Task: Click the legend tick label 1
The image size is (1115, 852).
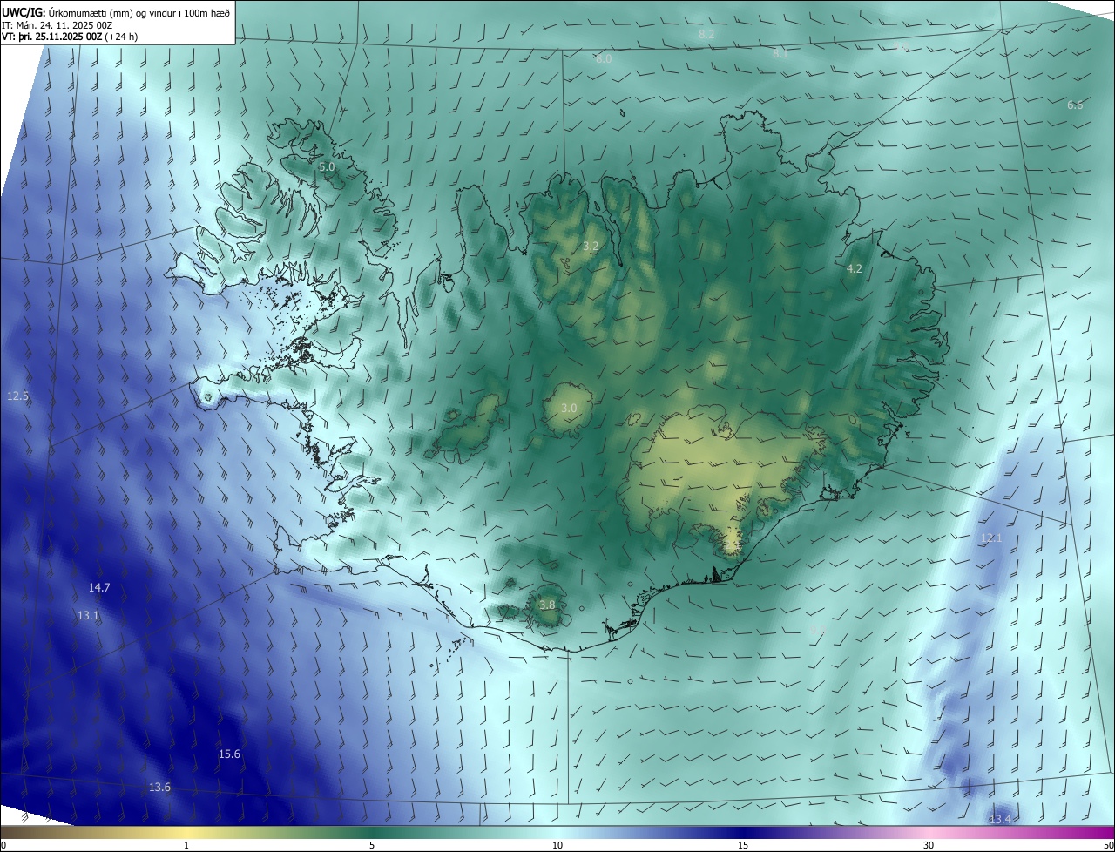Action: 186,845
